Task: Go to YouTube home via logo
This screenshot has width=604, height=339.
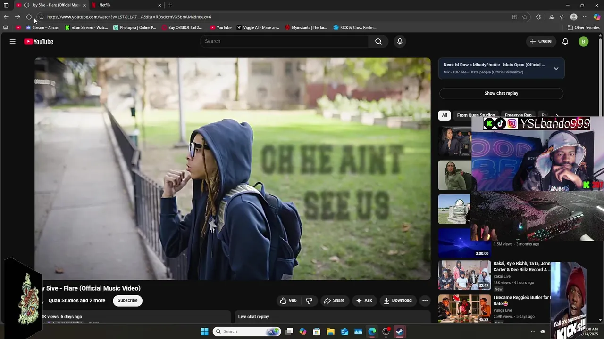Action: click(x=39, y=41)
